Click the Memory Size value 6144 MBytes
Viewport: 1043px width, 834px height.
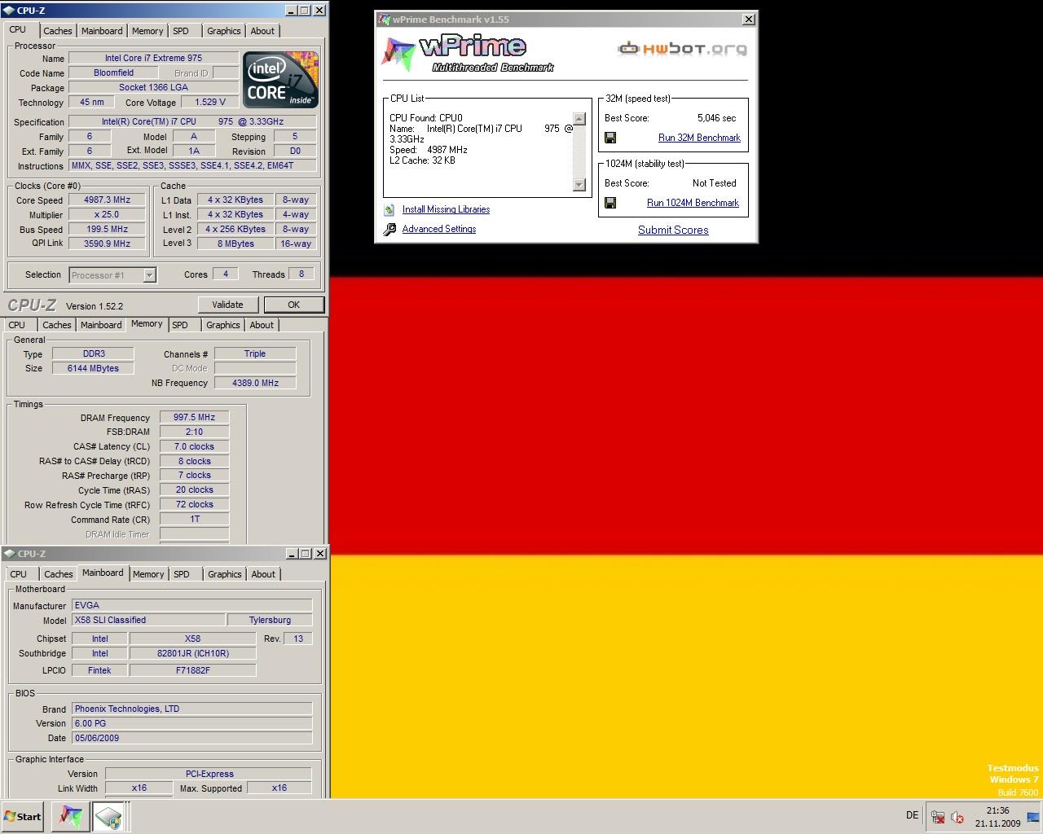pos(93,368)
